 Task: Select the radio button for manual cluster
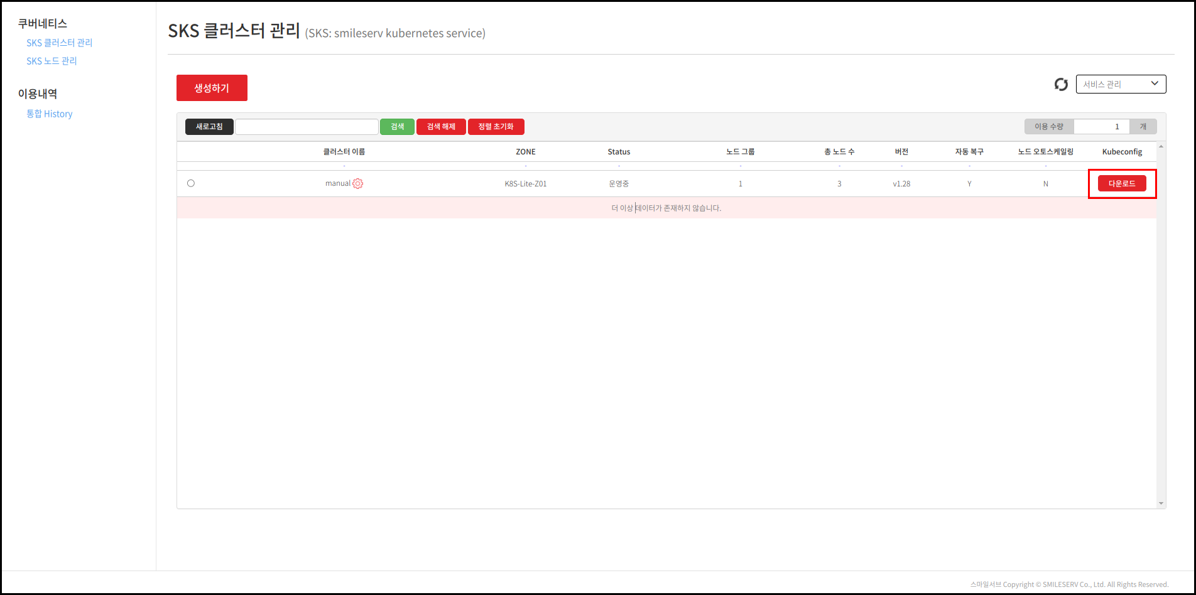(x=191, y=183)
